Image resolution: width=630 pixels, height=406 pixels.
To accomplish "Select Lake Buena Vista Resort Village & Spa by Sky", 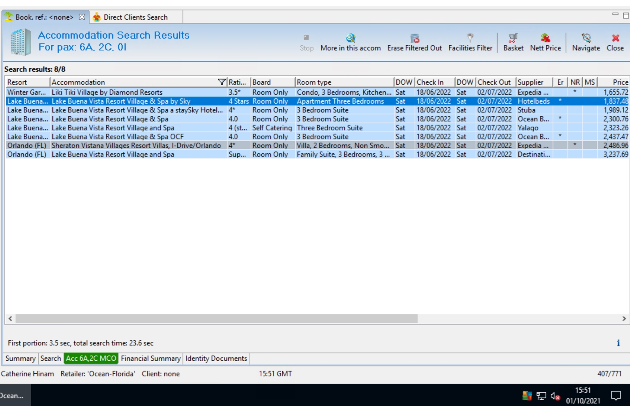I will tap(317, 101).
